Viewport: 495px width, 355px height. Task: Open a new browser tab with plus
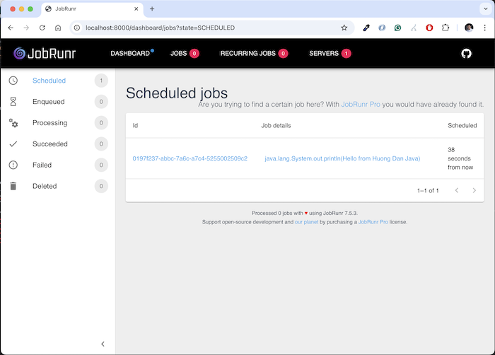(152, 9)
